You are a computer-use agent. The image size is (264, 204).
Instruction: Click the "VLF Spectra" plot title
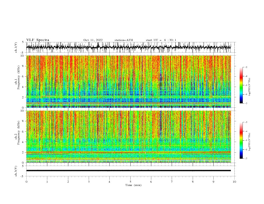pos(38,40)
